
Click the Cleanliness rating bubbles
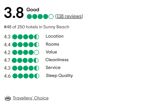click(x=25, y=60)
